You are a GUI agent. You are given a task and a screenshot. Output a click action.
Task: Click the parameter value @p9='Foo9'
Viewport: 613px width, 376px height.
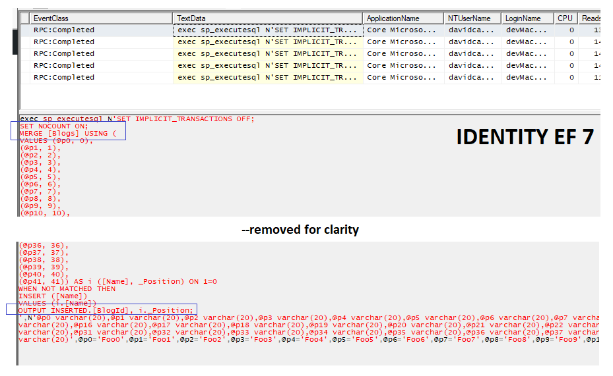(x=559, y=339)
